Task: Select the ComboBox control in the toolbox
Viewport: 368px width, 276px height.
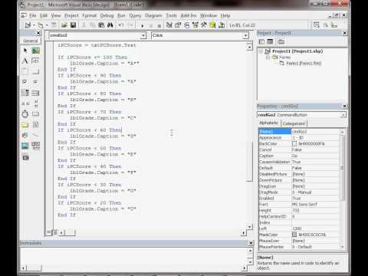Action: pos(25,93)
